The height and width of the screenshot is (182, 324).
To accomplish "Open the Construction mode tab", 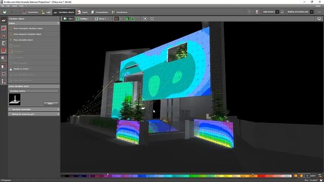I will 30,12.
